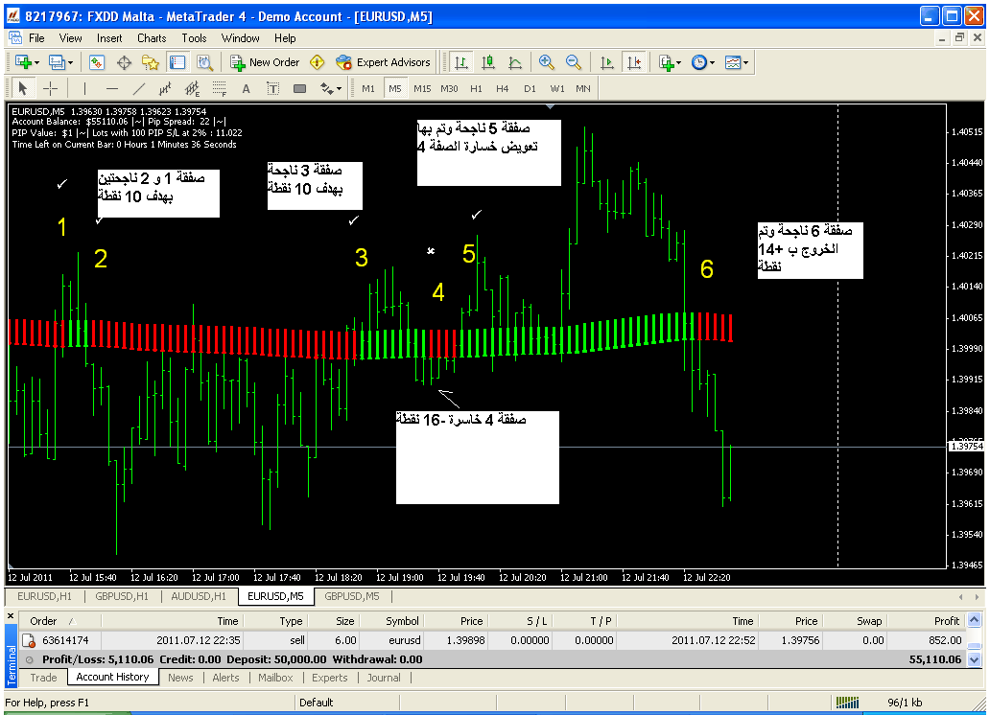The image size is (990, 715).
Task: Toggle chart shift option
Action: pyautogui.click(x=633, y=62)
